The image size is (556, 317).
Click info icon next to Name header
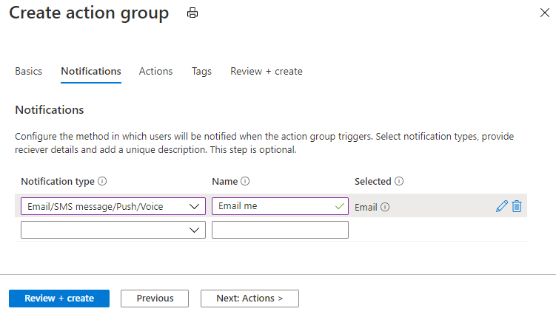[x=245, y=181]
